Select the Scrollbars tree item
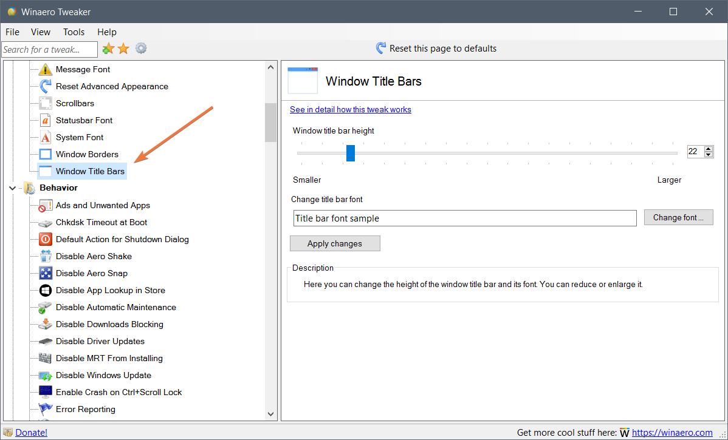This screenshot has height=440, width=728. point(75,103)
